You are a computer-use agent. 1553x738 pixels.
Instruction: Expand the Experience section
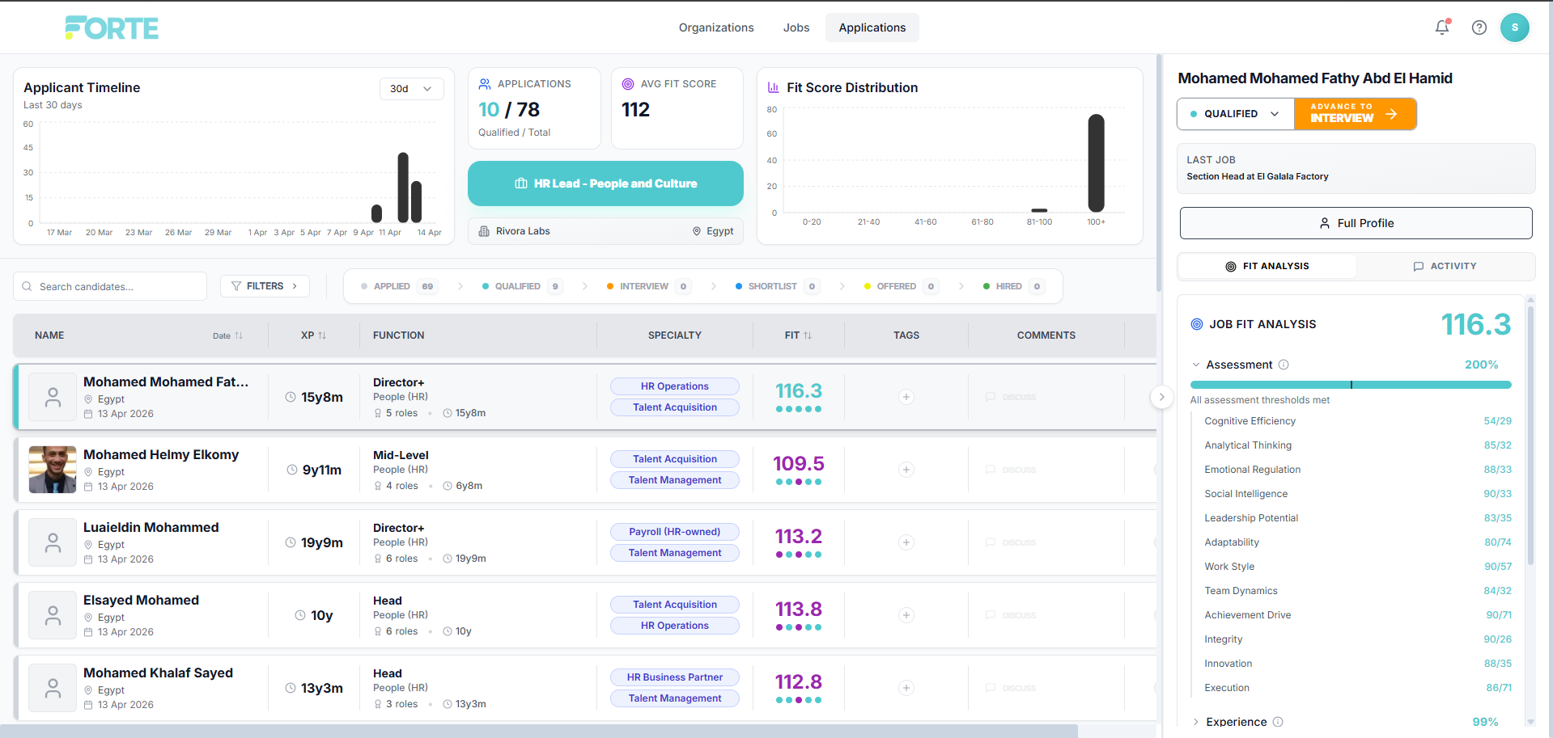point(1196,722)
